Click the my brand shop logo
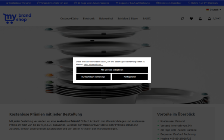 click(17, 19)
